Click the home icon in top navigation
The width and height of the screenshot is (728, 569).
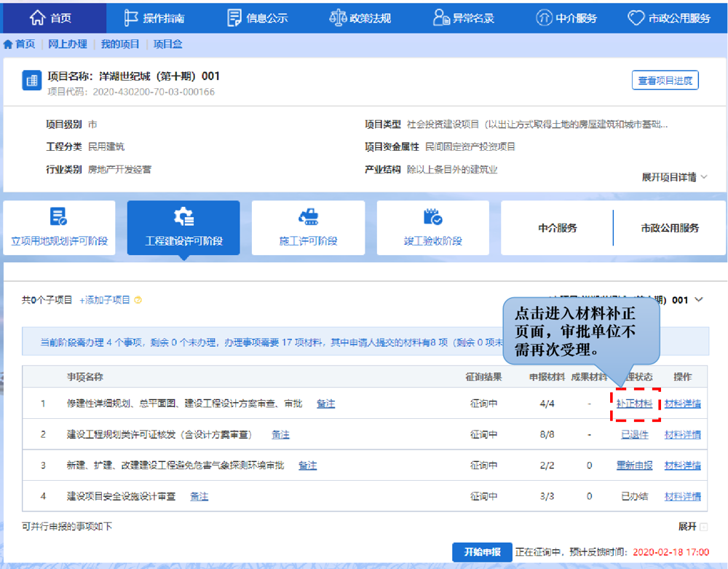[36, 17]
